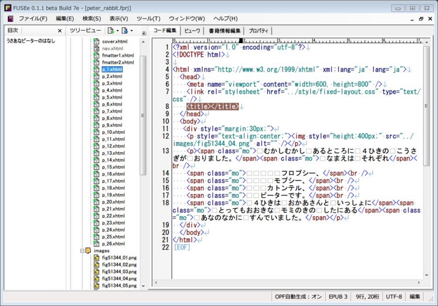The height and width of the screenshot is (306, 438).
Task: Select p_24.xhtml in the tree
Action: pos(113,229)
